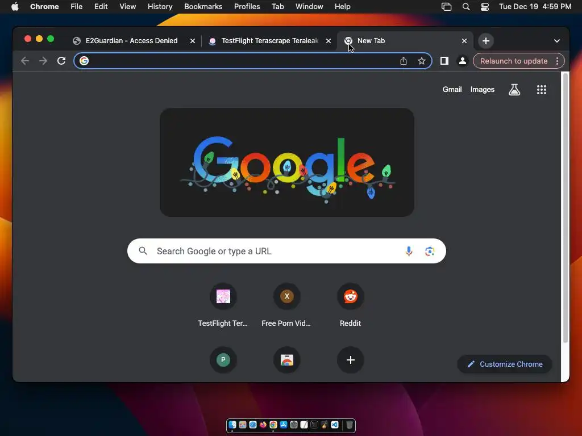Viewport: 582px width, 436px height.
Task: Open the Help menu
Action: point(342,7)
